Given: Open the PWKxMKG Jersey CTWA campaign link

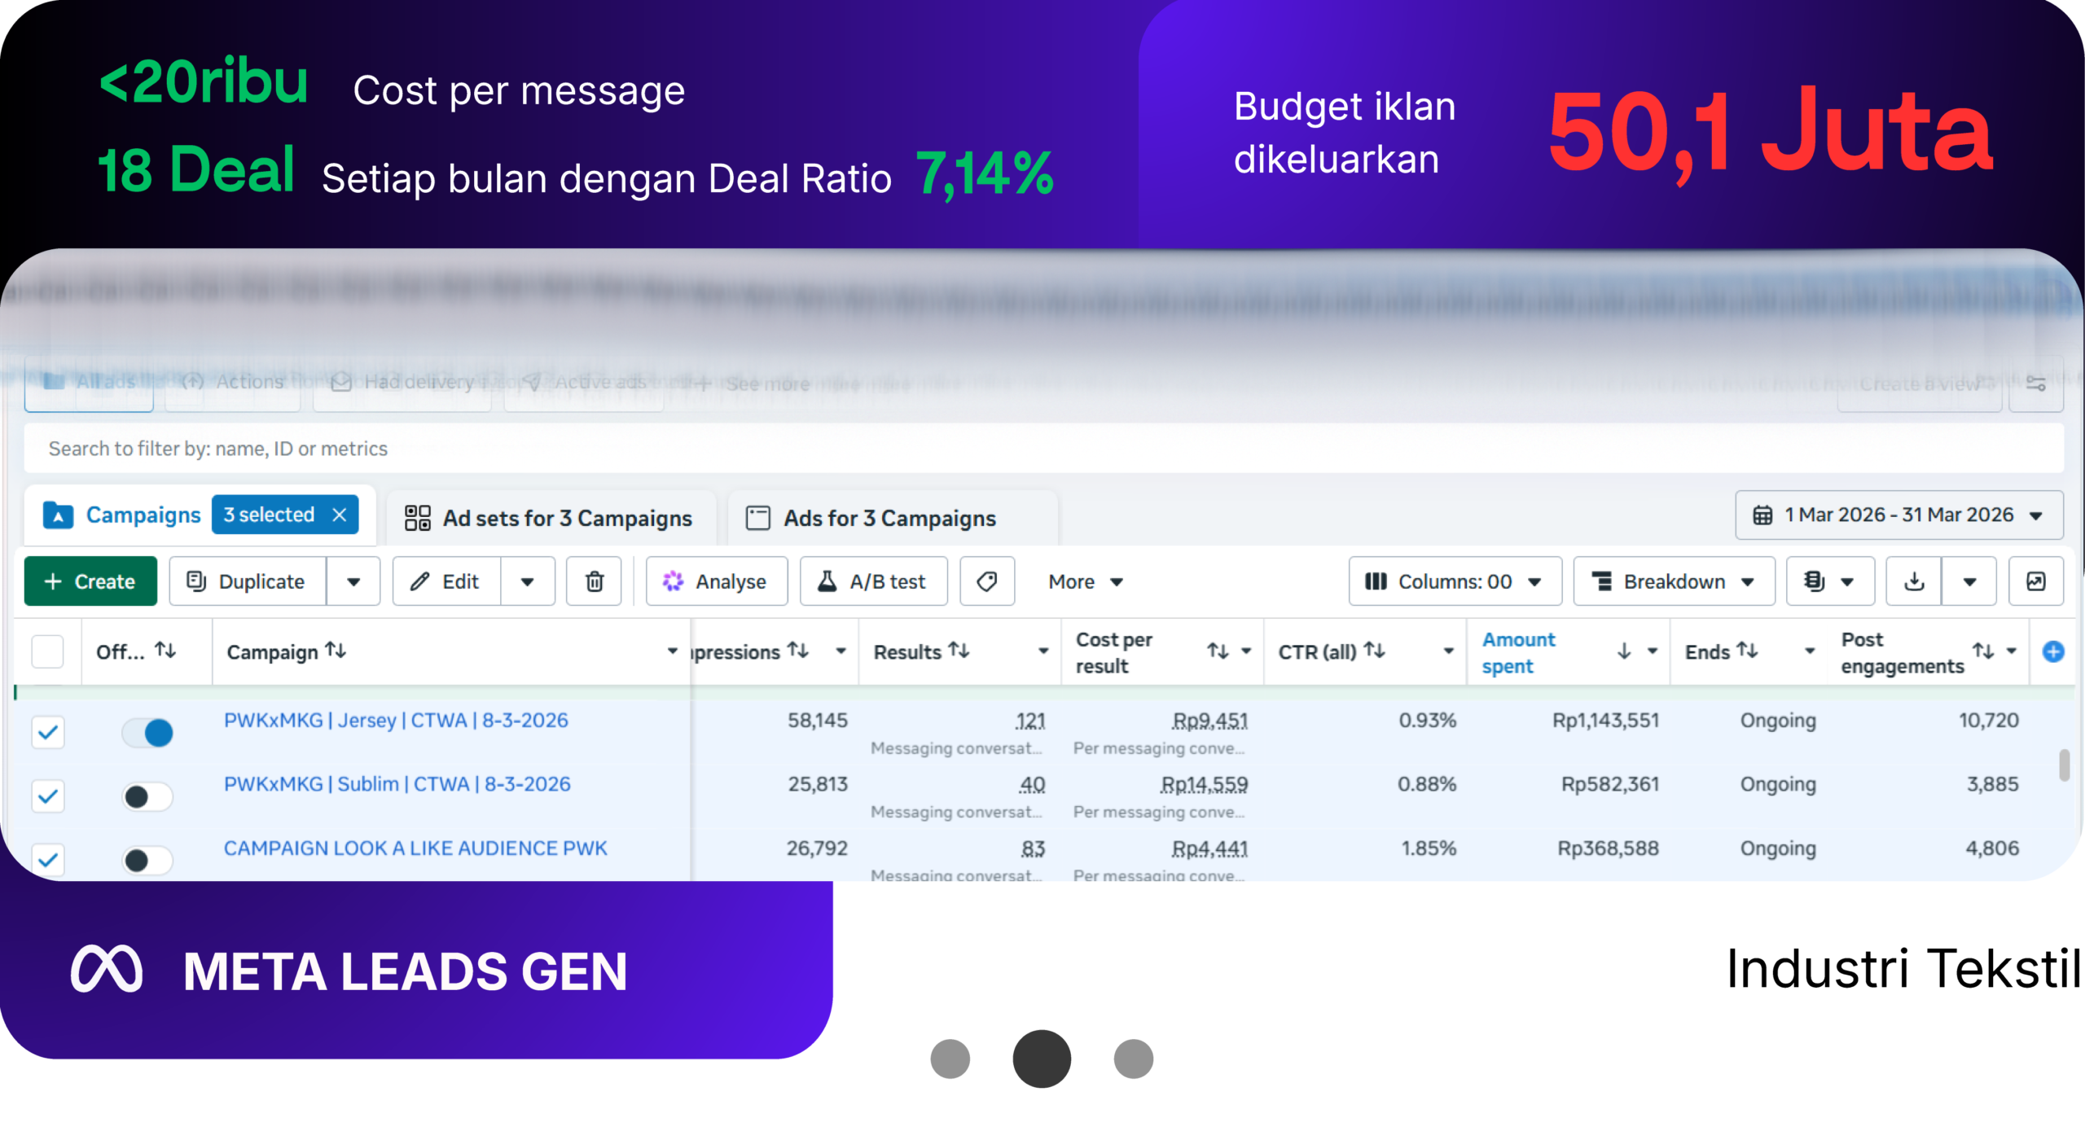Looking at the screenshot, I should [x=396, y=721].
